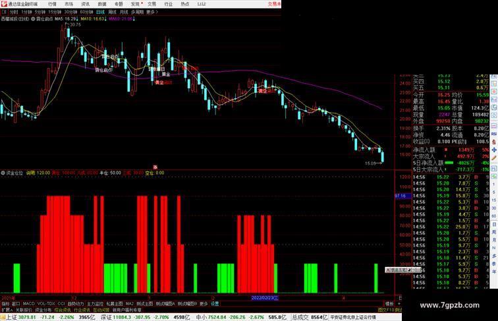Switch to 分时 chart period

[x=14, y=12]
